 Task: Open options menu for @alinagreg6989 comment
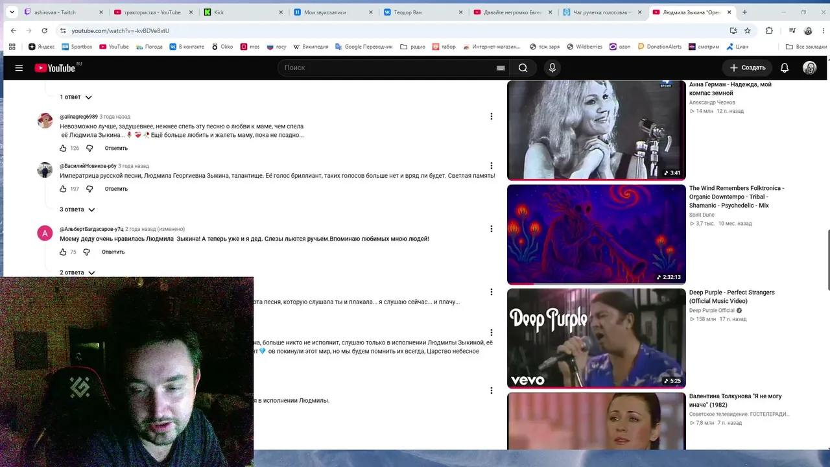pyautogui.click(x=491, y=117)
